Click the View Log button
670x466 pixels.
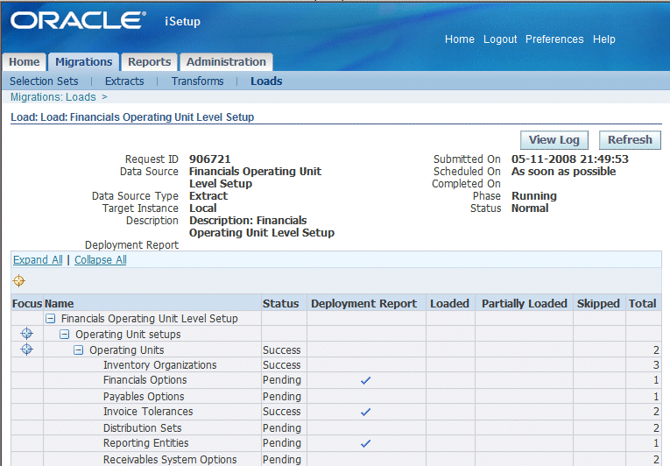[554, 140]
